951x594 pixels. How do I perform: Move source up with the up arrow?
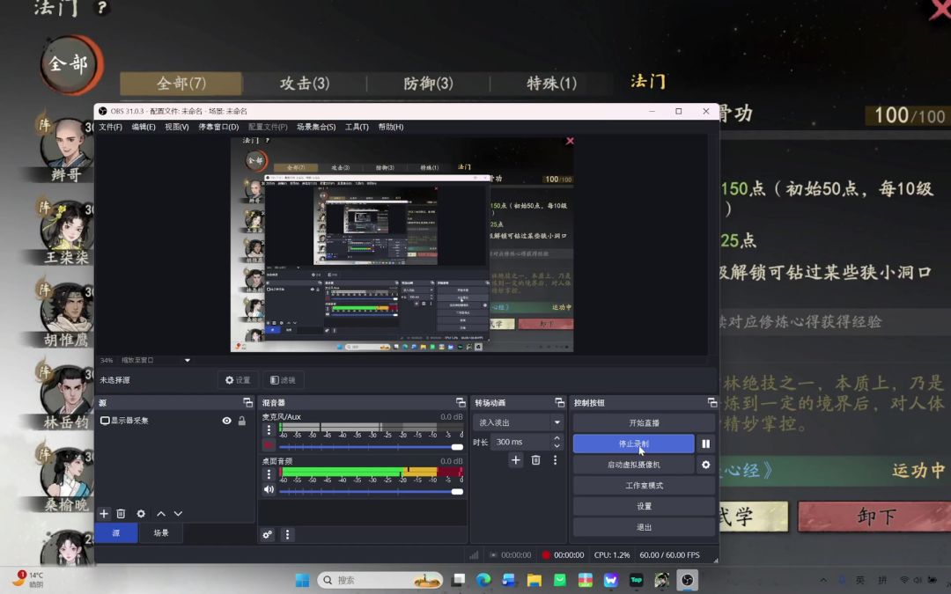click(x=161, y=514)
